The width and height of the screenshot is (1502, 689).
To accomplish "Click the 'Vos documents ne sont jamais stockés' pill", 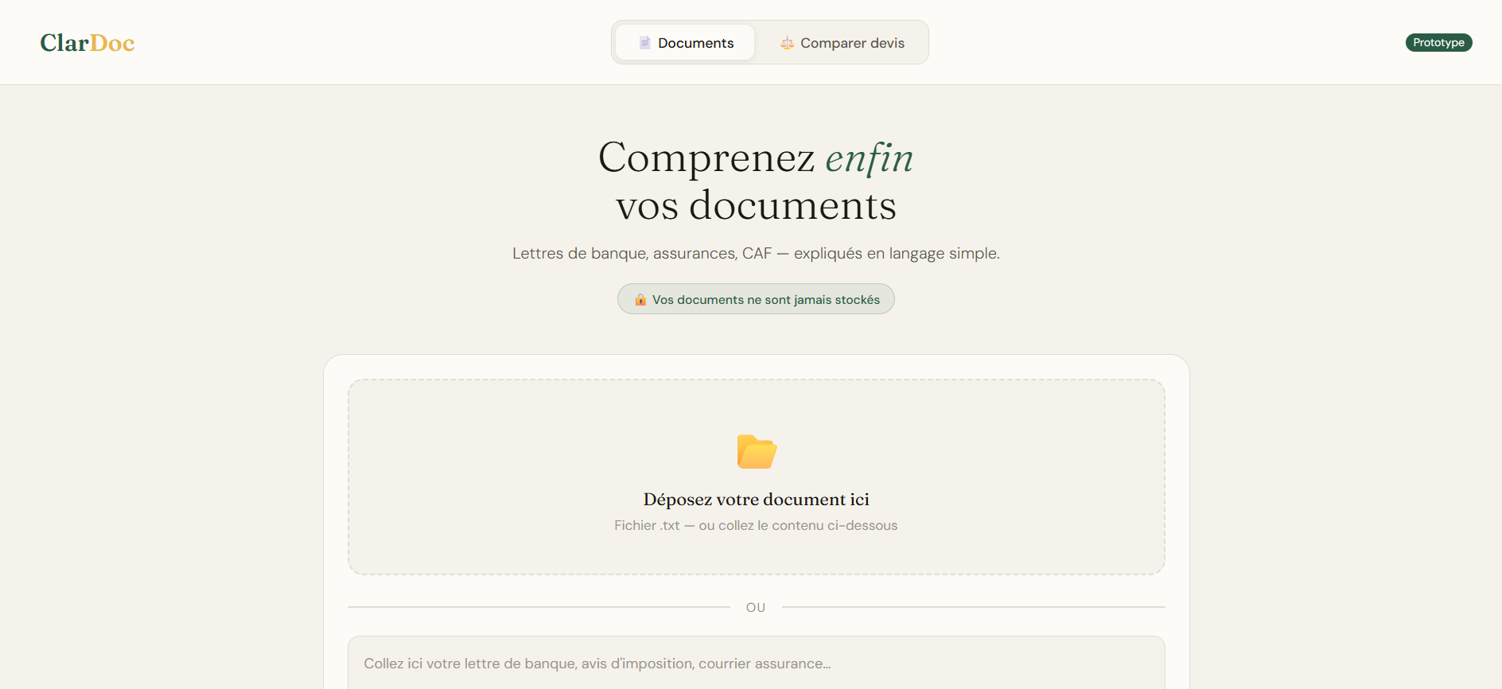I will (x=756, y=299).
